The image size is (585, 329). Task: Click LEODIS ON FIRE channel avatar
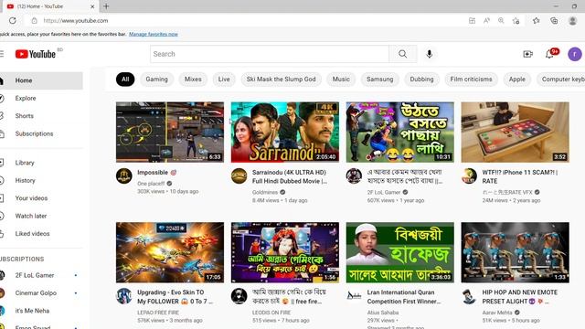pos(239,296)
